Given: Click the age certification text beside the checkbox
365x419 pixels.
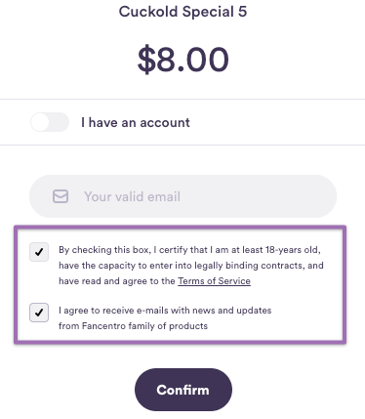Looking at the screenshot, I should [x=191, y=266].
